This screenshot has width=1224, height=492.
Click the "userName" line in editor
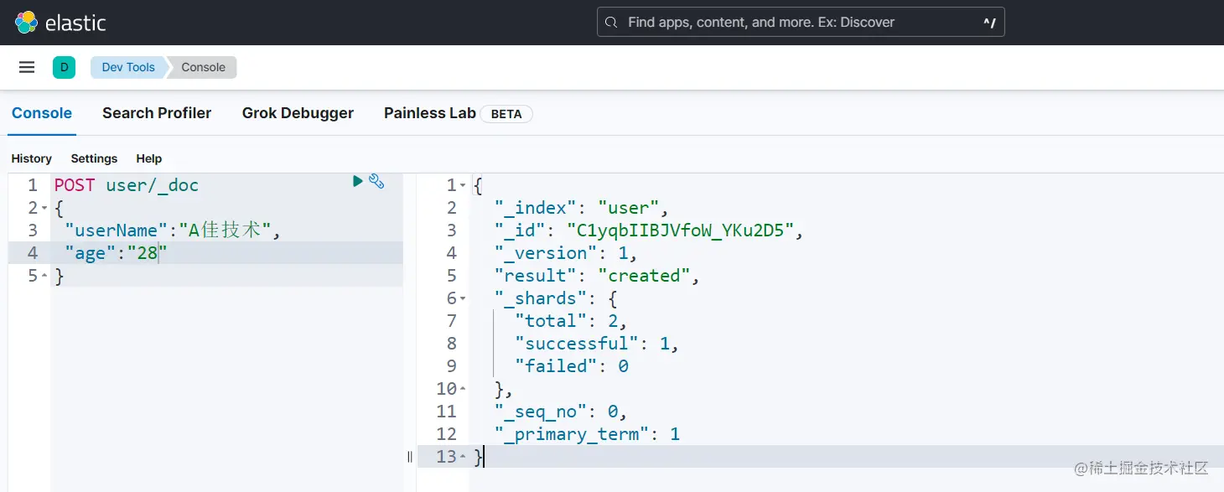tap(172, 230)
